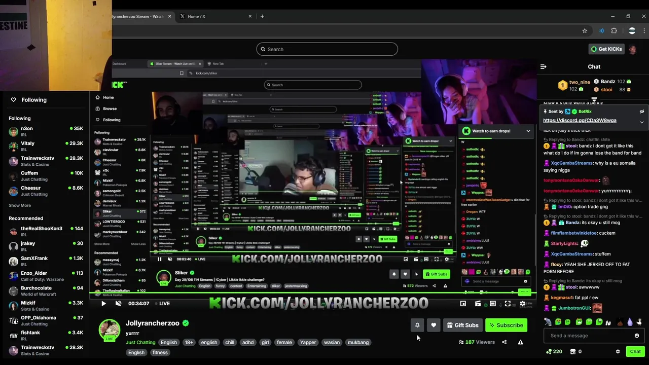Toggle notification bell for Jollyrancherzoo
649x365 pixels.
(417, 325)
